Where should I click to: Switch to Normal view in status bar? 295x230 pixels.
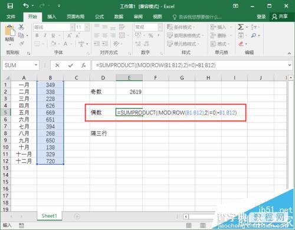[189, 225]
